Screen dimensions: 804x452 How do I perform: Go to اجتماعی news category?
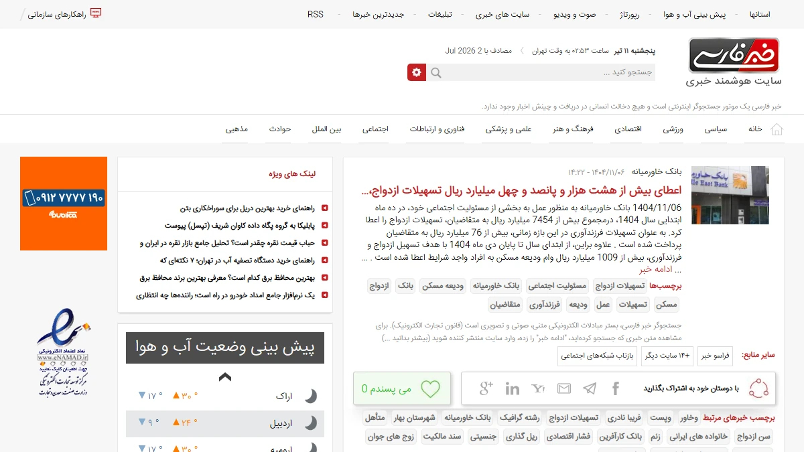[376, 129]
